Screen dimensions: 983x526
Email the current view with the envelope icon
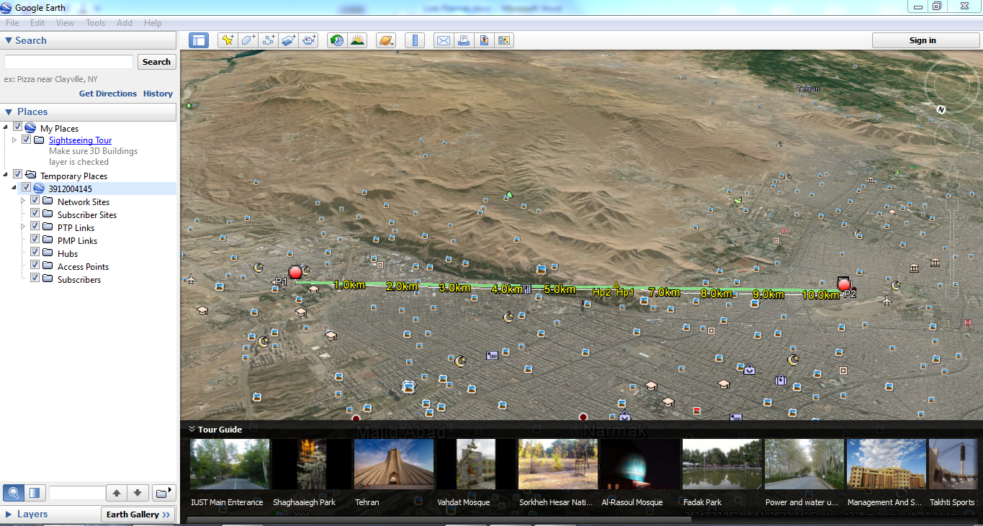click(x=444, y=40)
